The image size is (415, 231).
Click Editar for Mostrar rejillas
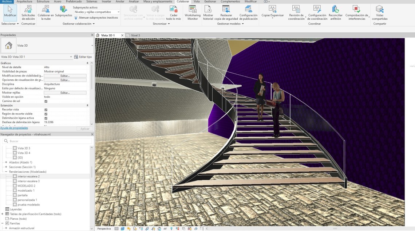pos(65,93)
